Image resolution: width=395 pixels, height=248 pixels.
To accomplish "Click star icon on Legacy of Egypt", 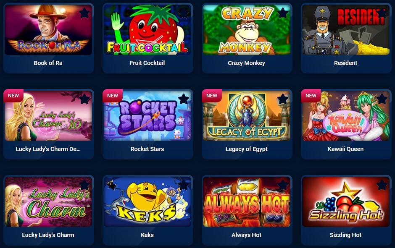I will (283, 99).
